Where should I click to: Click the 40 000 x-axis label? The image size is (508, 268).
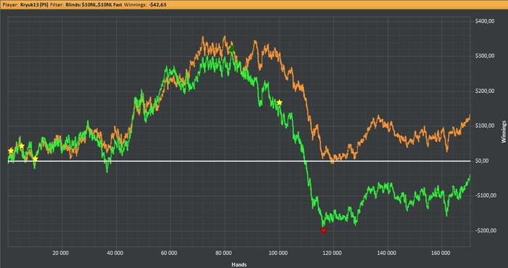[x=115, y=253]
